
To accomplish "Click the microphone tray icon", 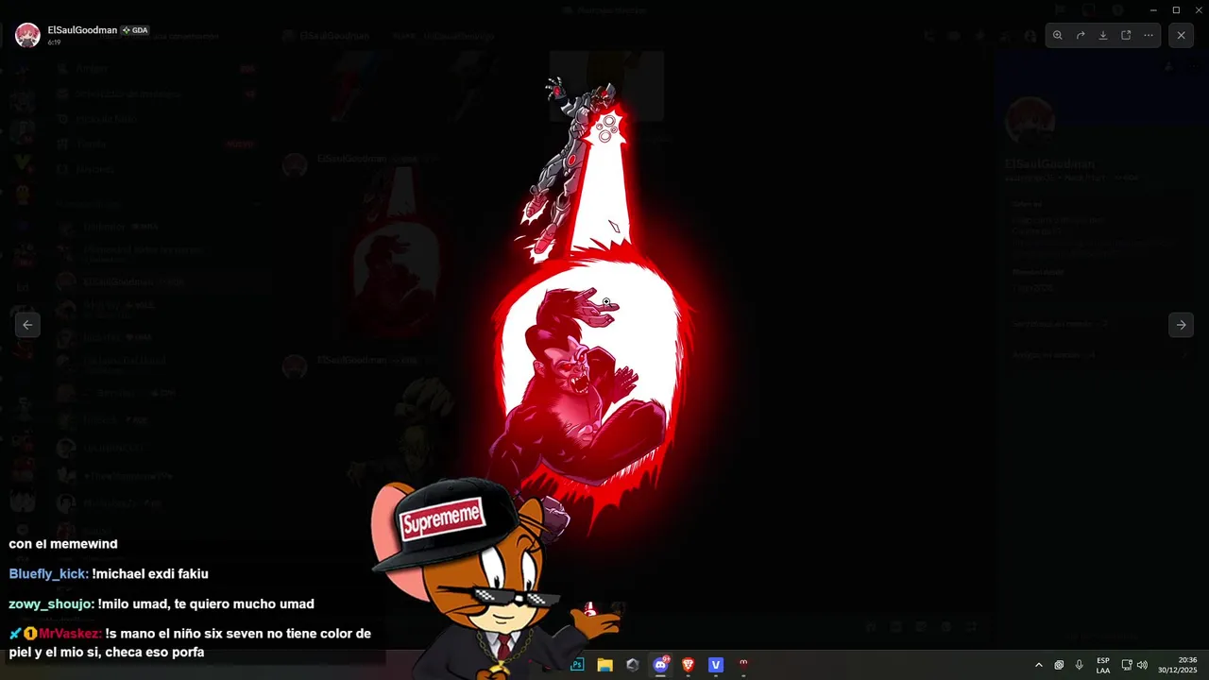I will pos(1079,665).
